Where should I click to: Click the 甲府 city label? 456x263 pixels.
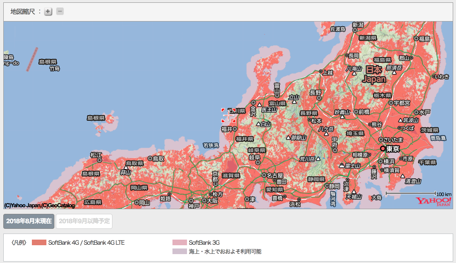pos(335,142)
